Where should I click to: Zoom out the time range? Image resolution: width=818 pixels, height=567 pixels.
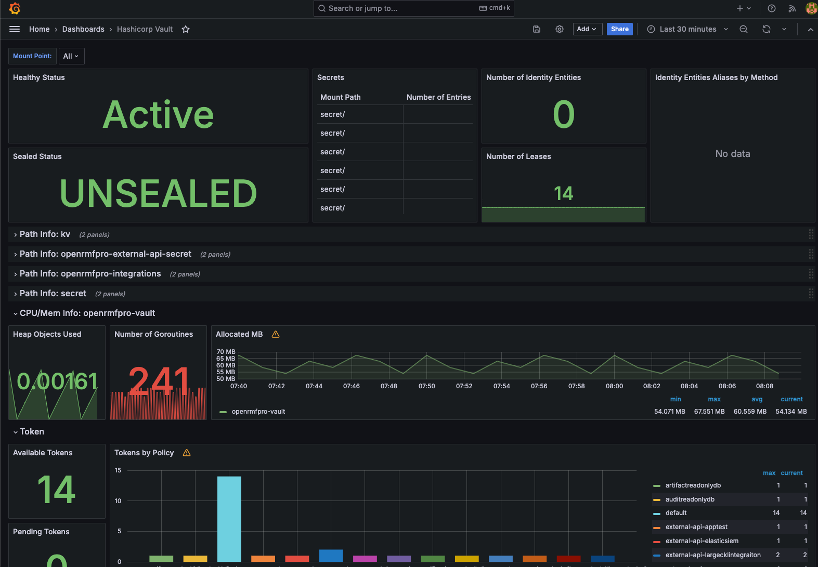tap(744, 29)
